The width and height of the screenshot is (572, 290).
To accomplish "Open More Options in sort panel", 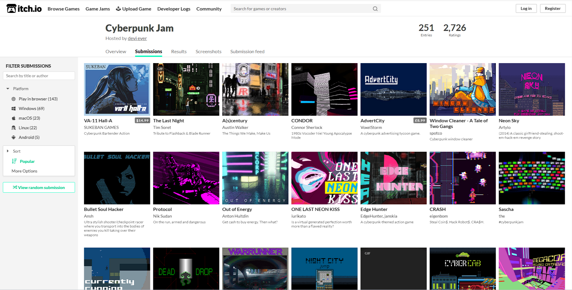I will click(24, 171).
